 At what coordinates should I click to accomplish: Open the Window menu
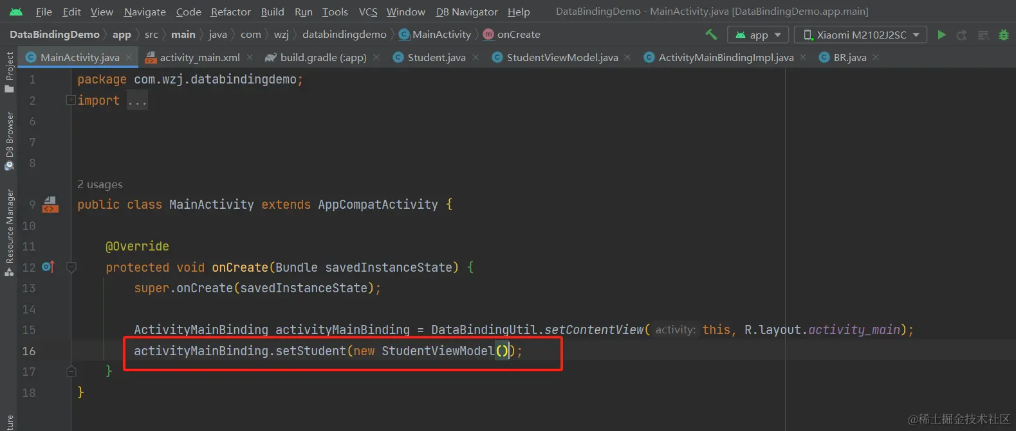click(x=405, y=12)
